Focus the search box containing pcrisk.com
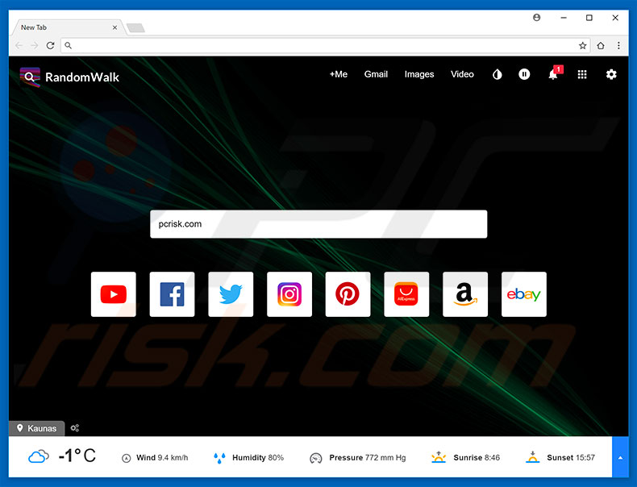This screenshot has height=487, width=637. tap(318, 224)
